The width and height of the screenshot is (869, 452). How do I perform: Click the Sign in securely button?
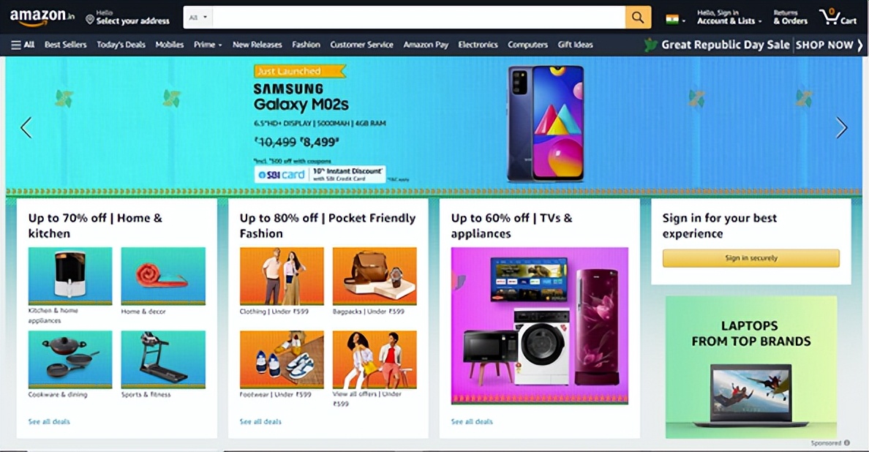751,258
